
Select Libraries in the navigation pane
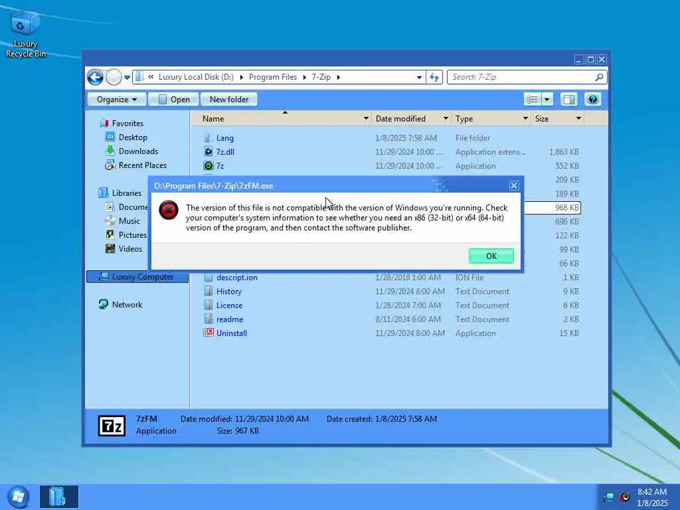[127, 193]
